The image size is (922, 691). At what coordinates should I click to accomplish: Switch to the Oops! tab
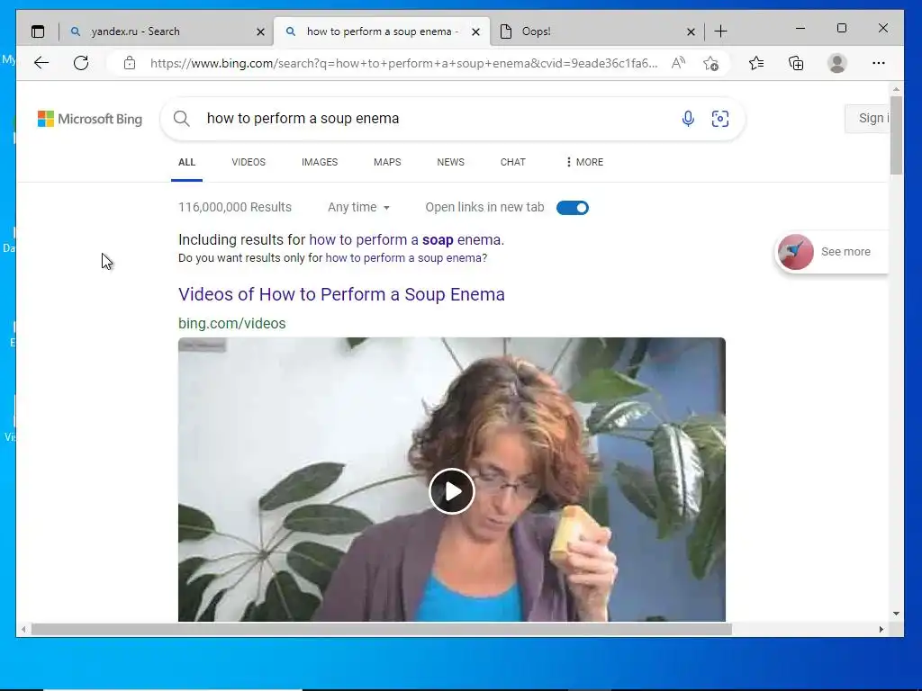595,31
